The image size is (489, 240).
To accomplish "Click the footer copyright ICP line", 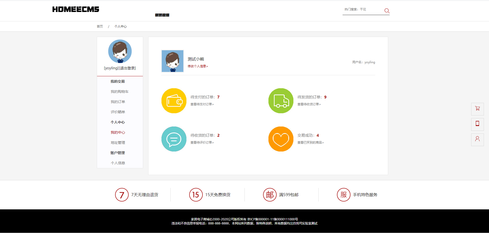I will 244,219.
